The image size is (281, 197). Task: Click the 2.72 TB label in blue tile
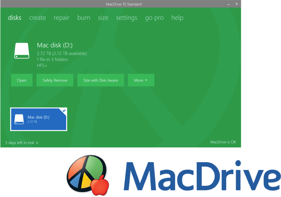pyautogui.click(x=32, y=122)
